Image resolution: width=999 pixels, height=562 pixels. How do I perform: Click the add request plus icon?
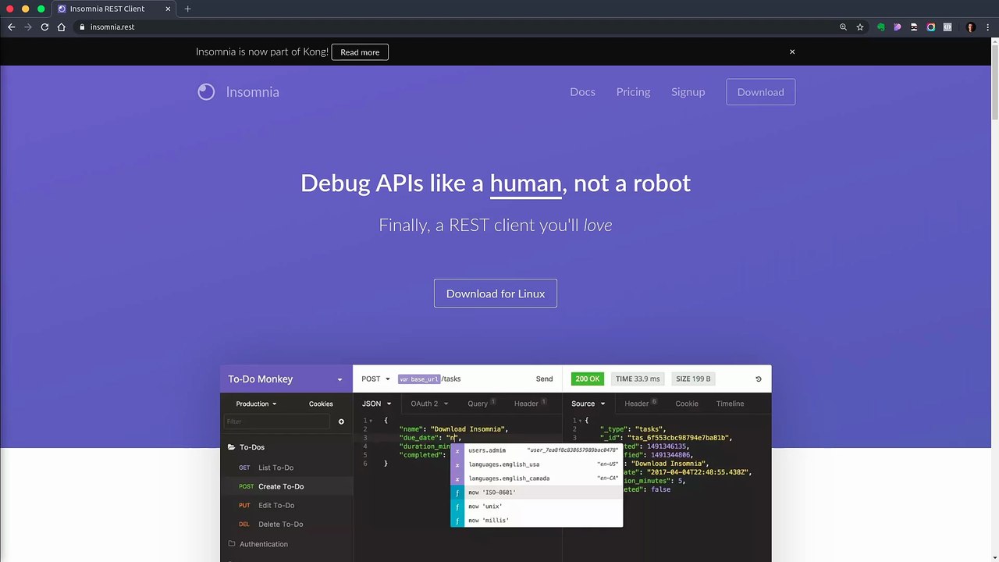341,421
